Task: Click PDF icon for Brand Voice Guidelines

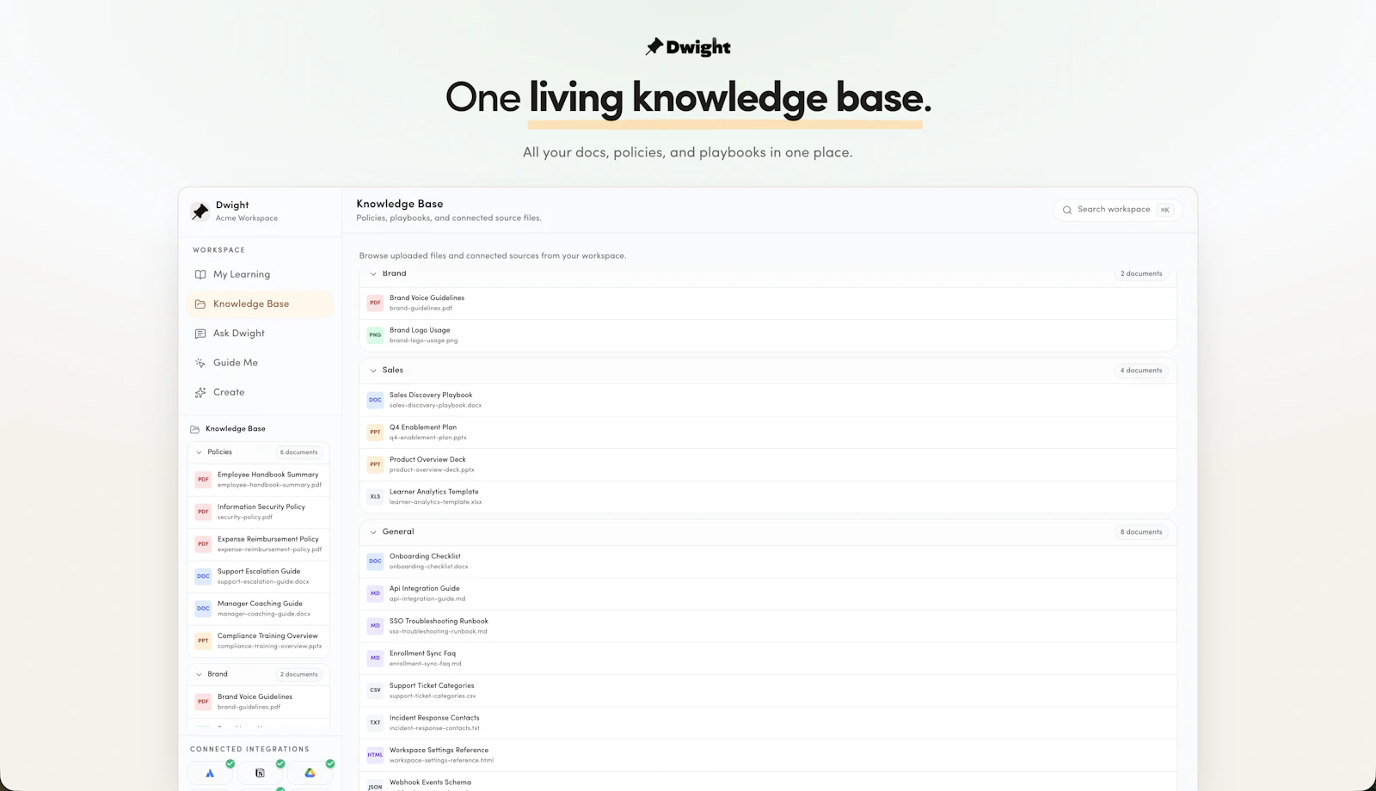Action: [x=375, y=303]
